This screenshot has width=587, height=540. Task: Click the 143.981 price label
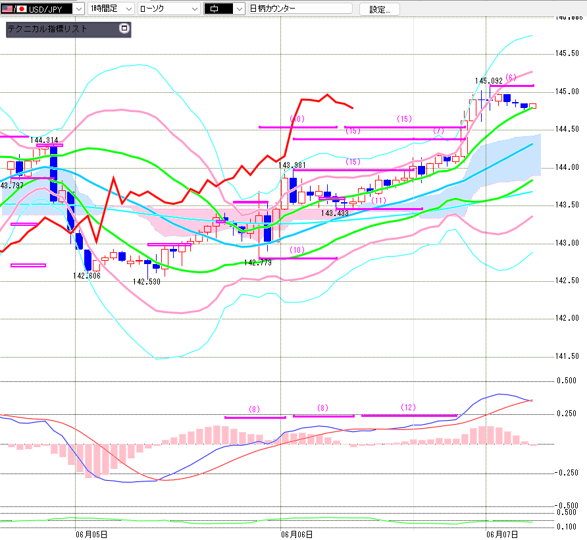coord(292,165)
